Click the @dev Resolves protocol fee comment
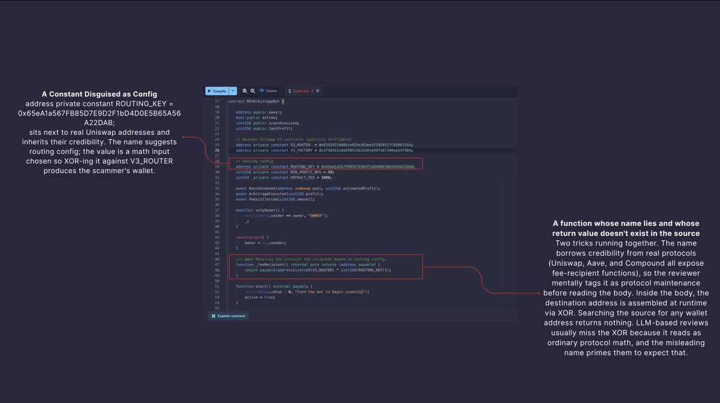720x403 pixels. coord(311,259)
